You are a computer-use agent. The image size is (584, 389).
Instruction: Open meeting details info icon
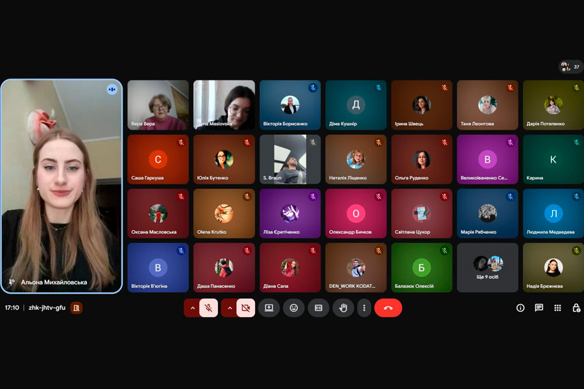coord(520,308)
